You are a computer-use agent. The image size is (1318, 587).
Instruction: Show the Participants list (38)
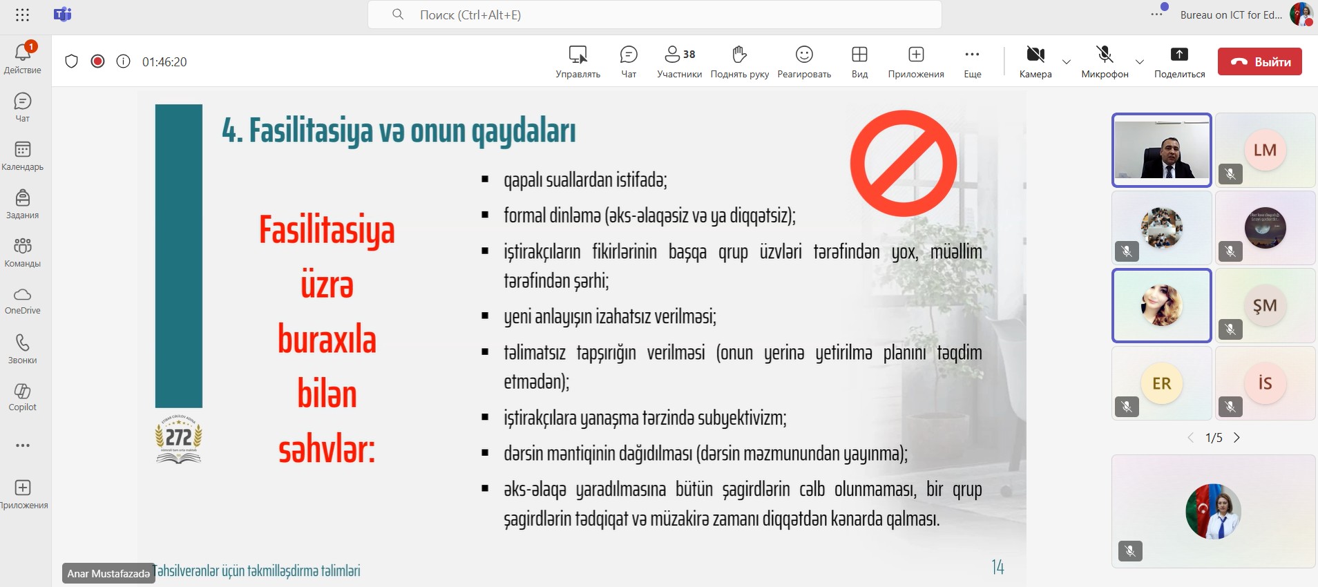(x=680, y=61)
